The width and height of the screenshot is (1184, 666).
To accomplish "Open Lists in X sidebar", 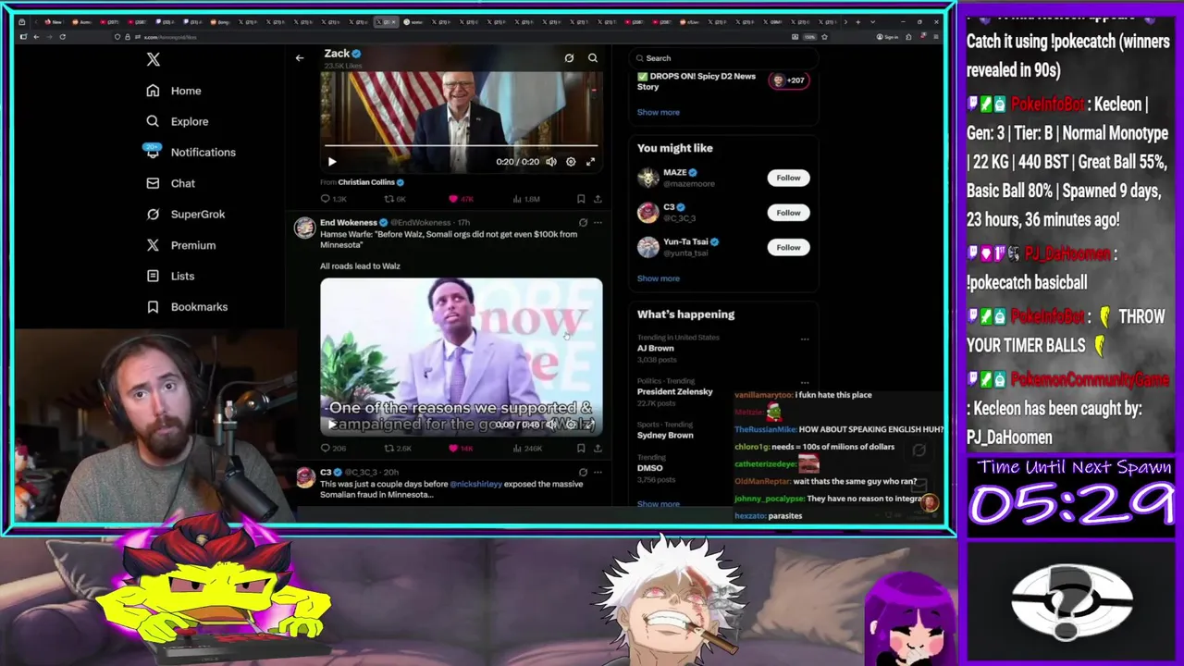I will [x=170, y=276].
